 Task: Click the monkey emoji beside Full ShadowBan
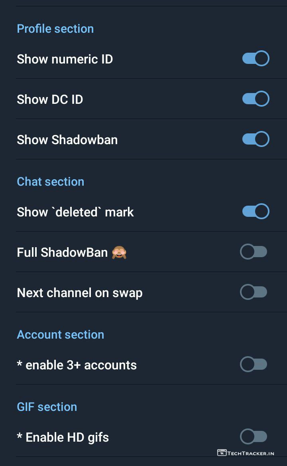[x=119, y=252]
